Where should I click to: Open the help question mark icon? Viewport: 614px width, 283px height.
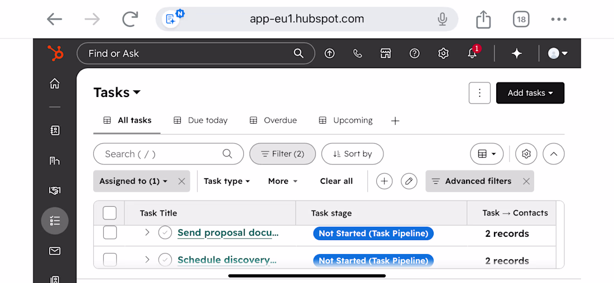coord(414,53)
